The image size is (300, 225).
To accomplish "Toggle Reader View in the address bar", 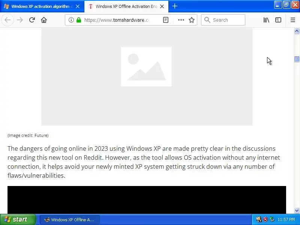I will click(166, 20).
